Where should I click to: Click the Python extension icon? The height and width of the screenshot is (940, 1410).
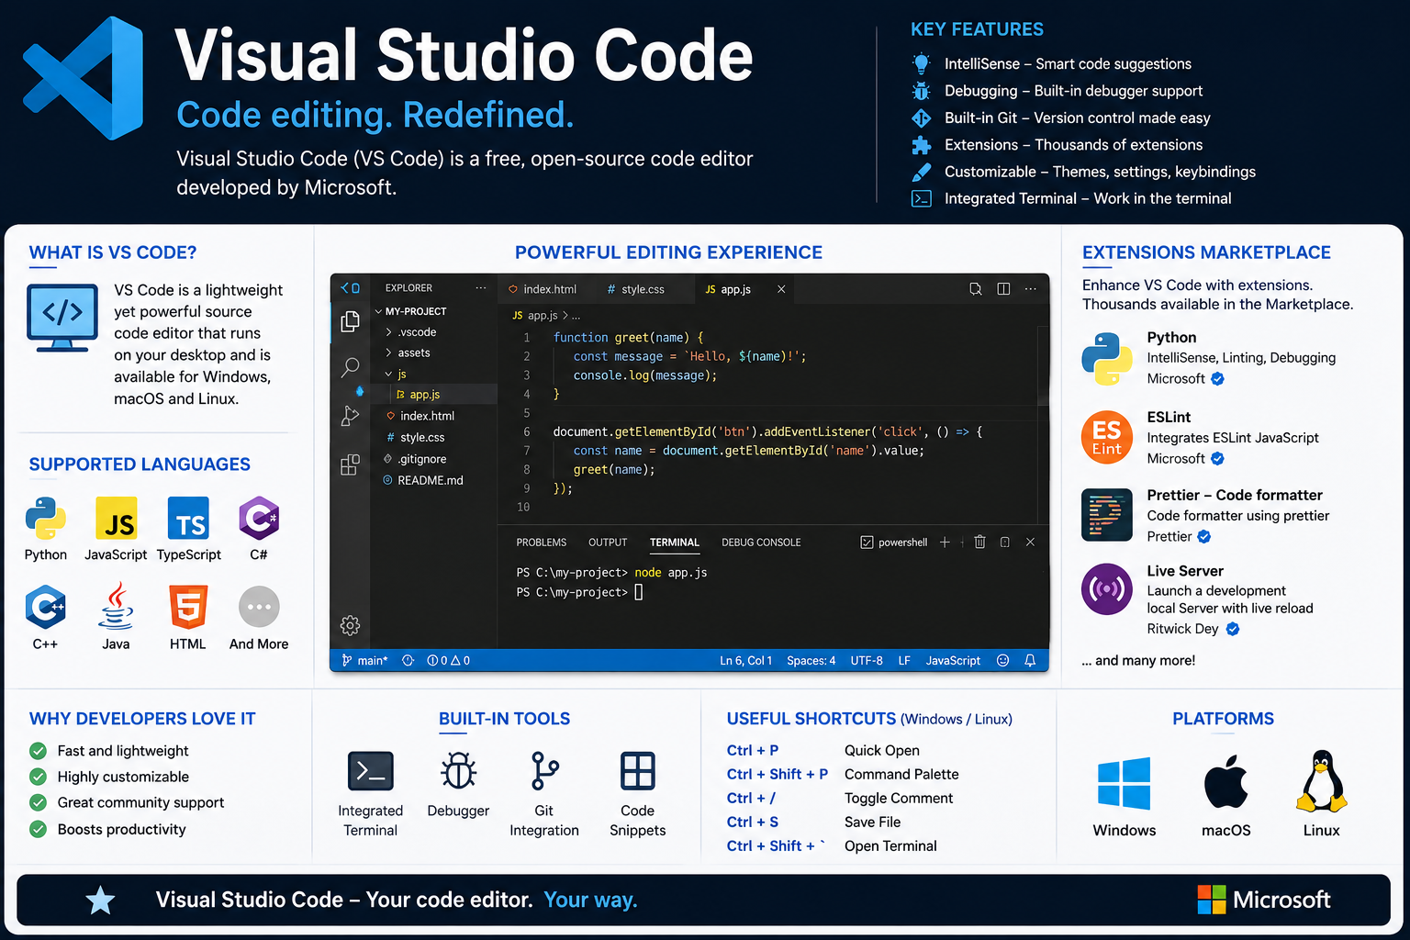click(x=1107, y=359)
